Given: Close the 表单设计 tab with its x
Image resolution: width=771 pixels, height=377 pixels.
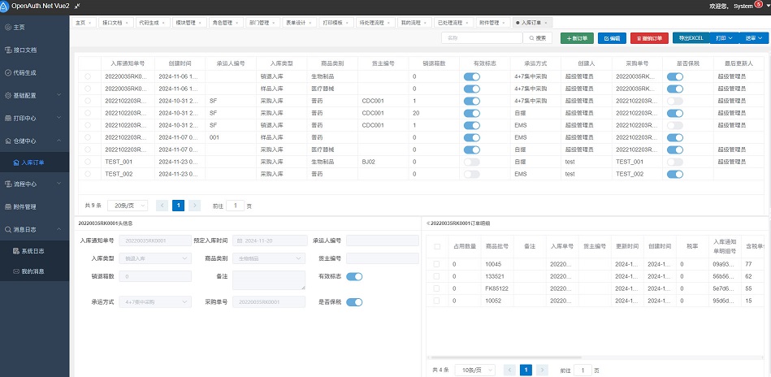Looking at the screenshot, I should tap(310, 23).
